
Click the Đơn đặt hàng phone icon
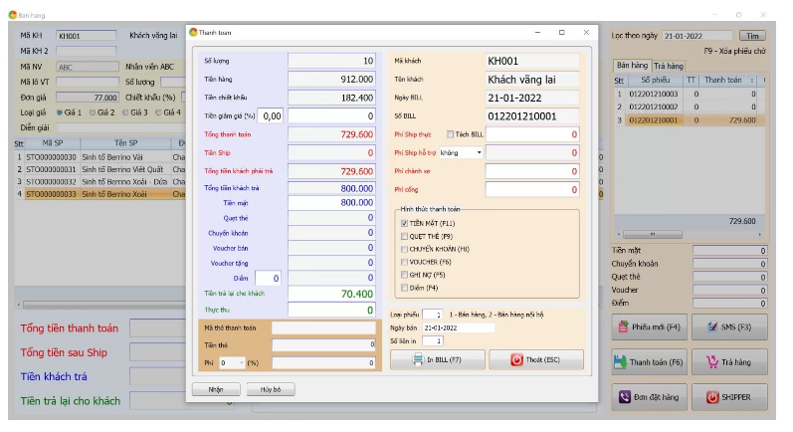point(625,397)
